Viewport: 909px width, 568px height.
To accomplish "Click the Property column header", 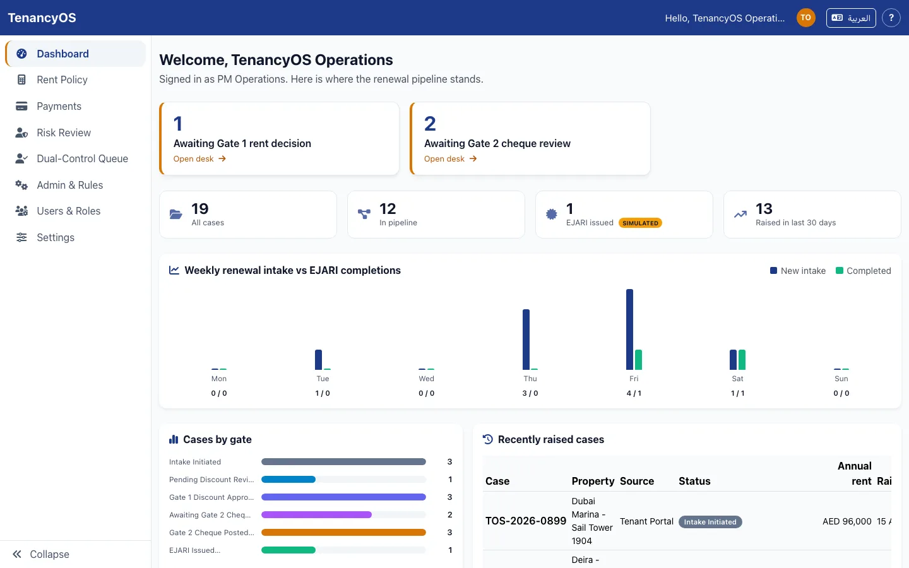I will tap(593, 481).
